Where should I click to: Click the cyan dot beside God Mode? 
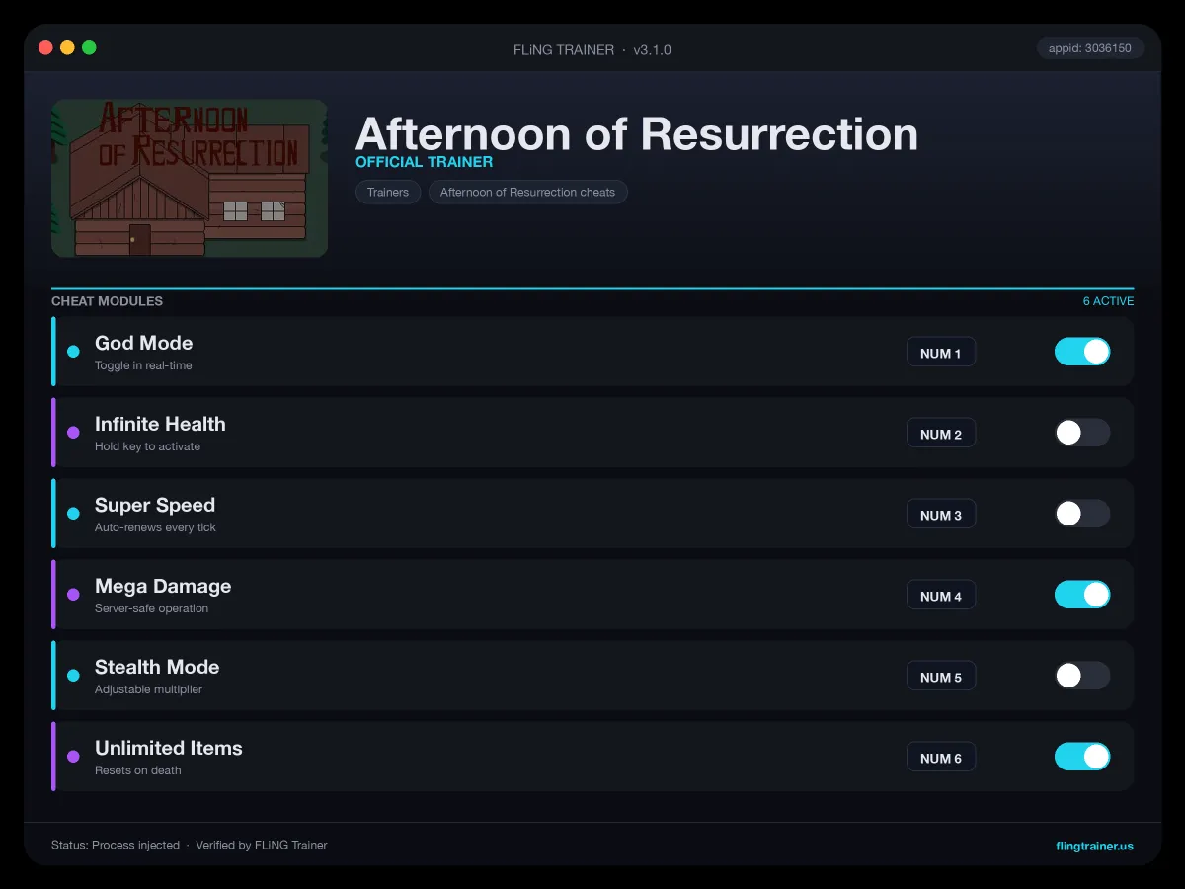pyautogui.click(x=73, y=352)
